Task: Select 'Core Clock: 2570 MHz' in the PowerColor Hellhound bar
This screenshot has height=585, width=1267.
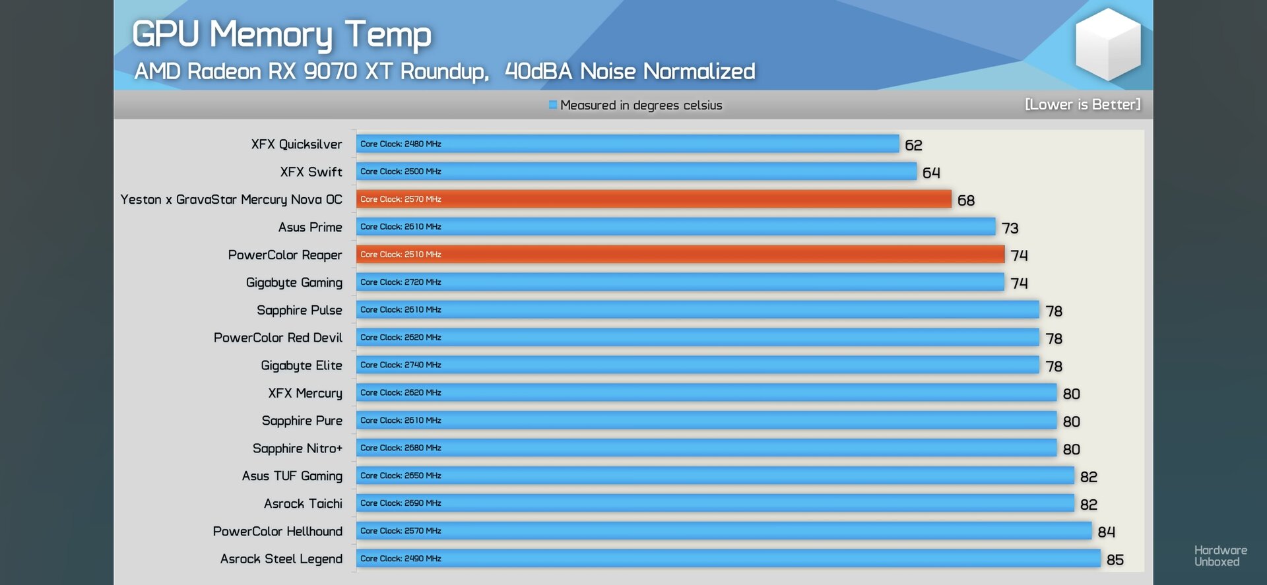Action: click(401, 531)
